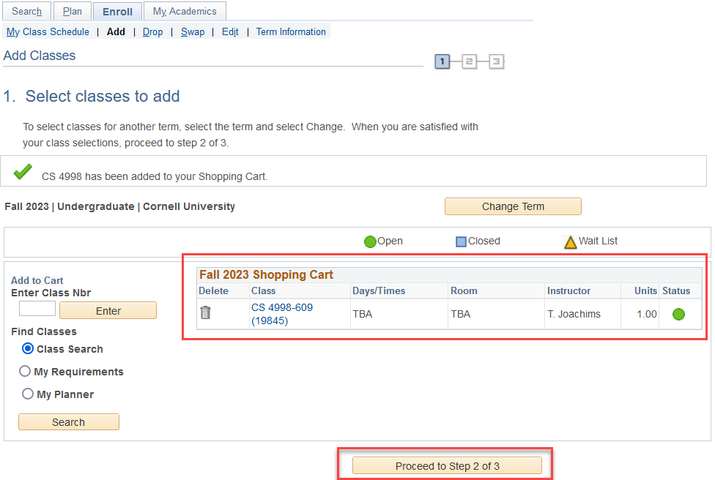Viewport: 715px width, 480px height.
Task: Open the Search tab
Action: (x=27, y=12)
